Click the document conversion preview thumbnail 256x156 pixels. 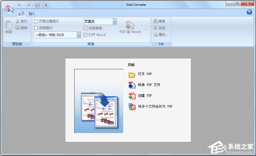pyautogui.click(x=99, y=101)
